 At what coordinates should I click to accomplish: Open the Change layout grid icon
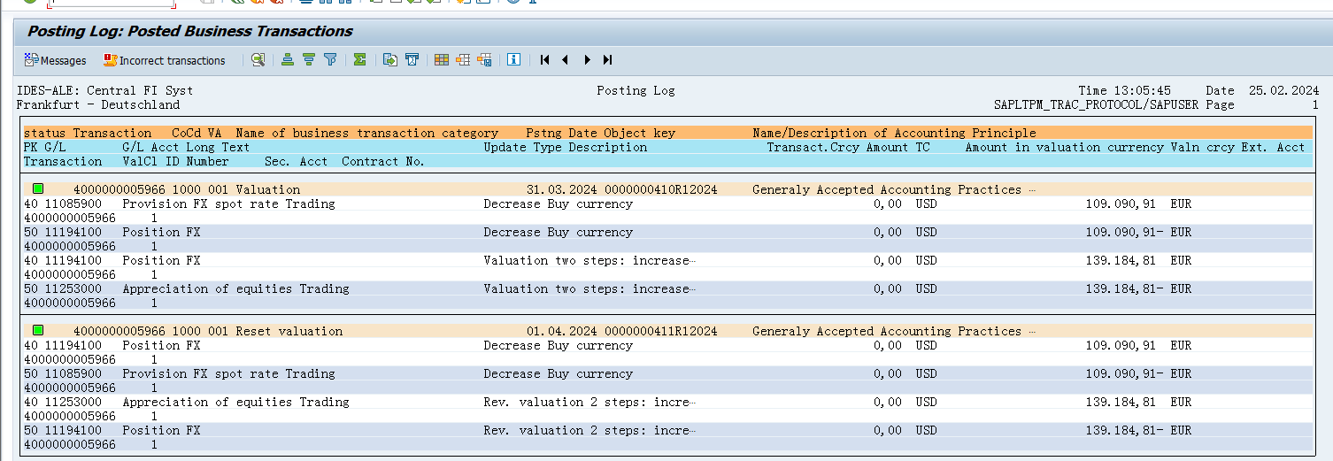point(441,60)
